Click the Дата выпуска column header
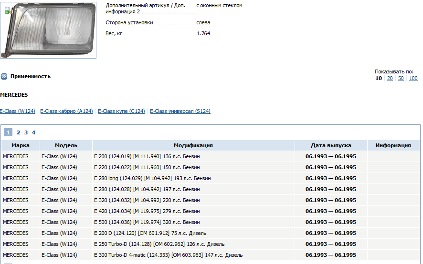The image size is (423, 264). [x=331, y=146]
